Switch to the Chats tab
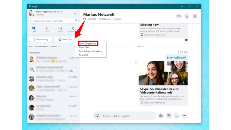Viewport: 231px width, 130px height. [x=34, y=29]
